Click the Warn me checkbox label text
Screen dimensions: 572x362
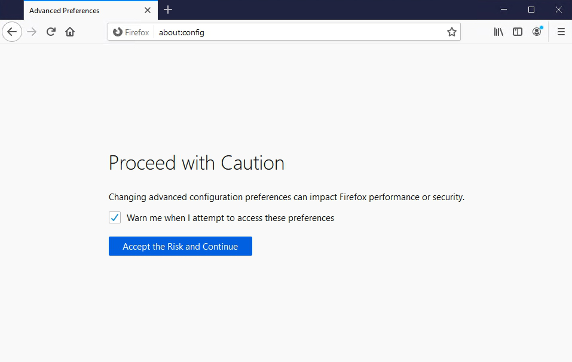tap(230, 218)
